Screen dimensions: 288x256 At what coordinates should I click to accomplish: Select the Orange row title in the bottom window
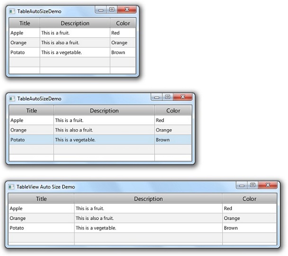pyautogui.click(x=18, y=218)
